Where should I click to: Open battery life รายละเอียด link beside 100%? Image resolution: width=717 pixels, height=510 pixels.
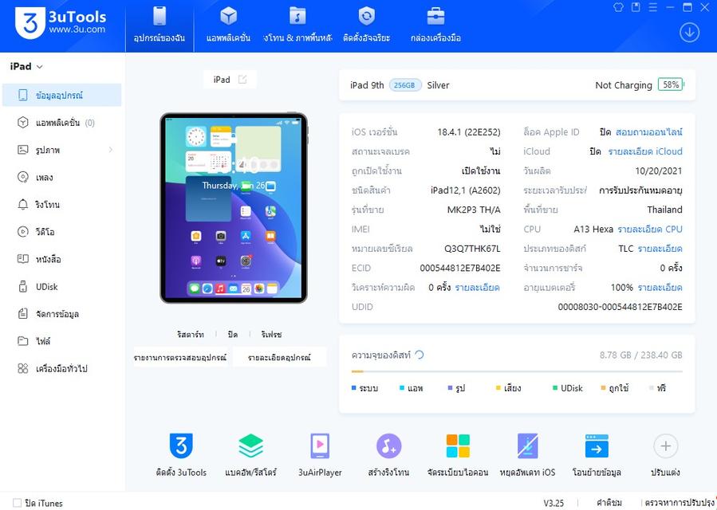660,288
